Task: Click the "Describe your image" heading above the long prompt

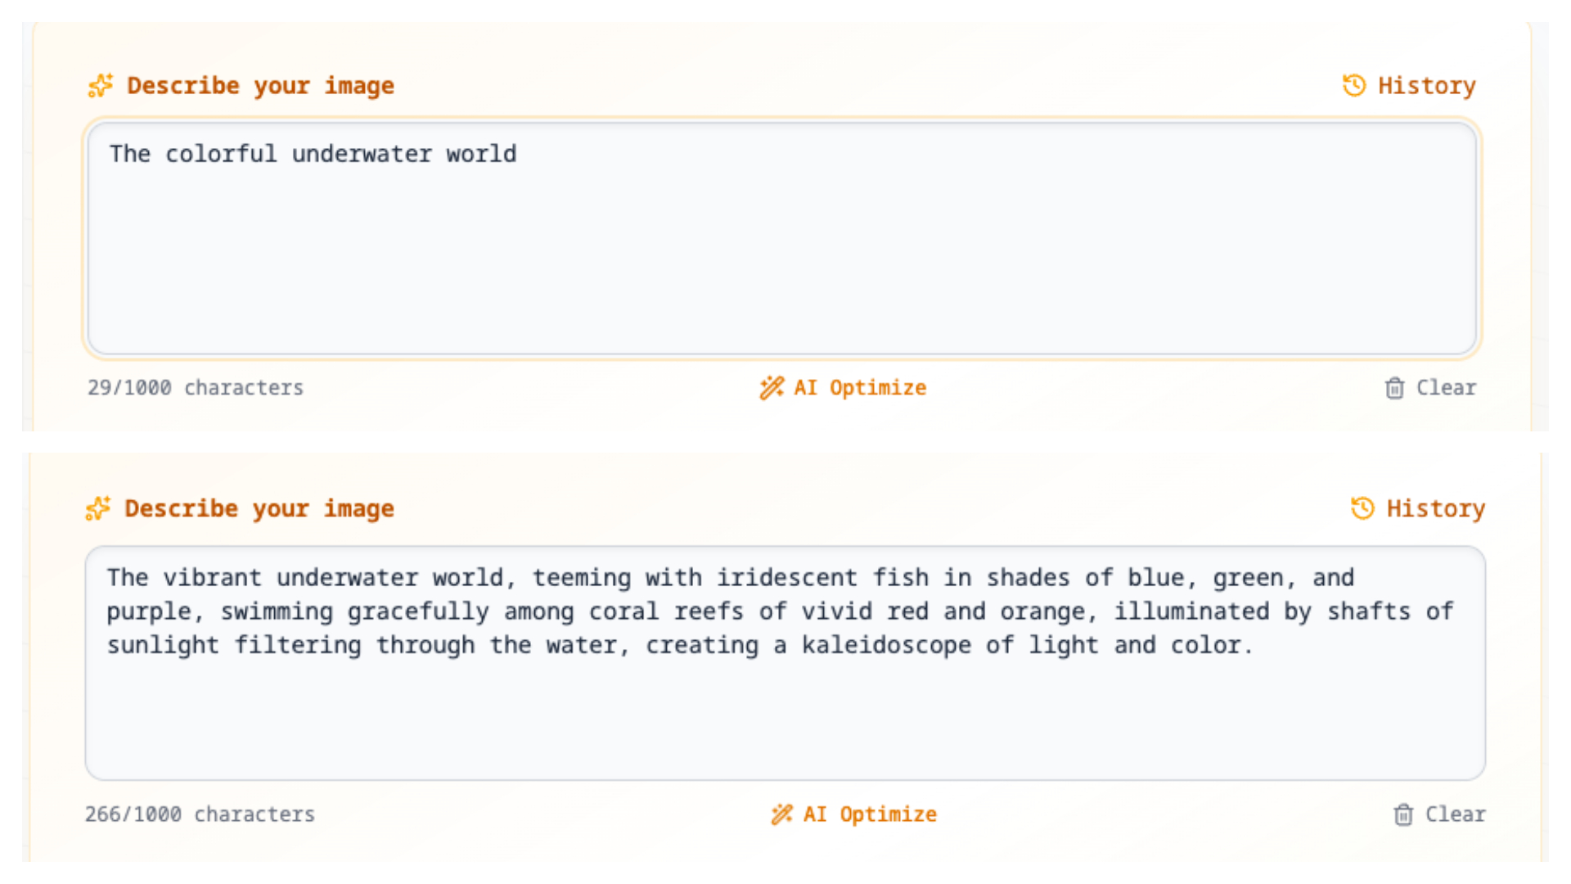Action: point(259,508)
